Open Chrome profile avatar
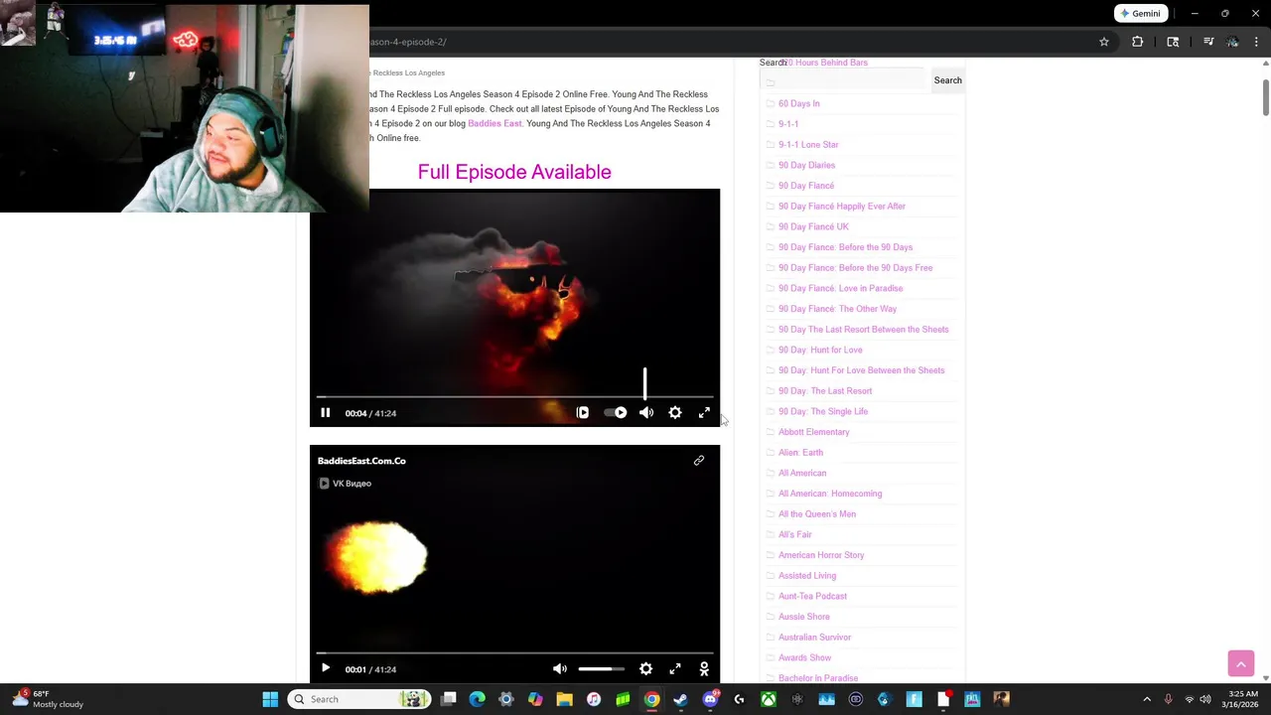 (1232, 42)
